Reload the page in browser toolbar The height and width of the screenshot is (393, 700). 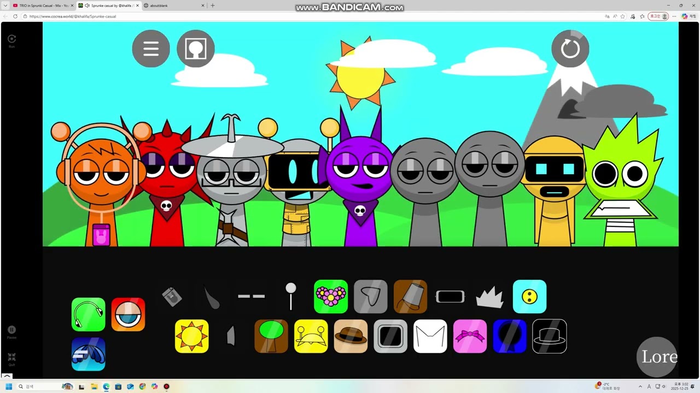tap(15, 16)
